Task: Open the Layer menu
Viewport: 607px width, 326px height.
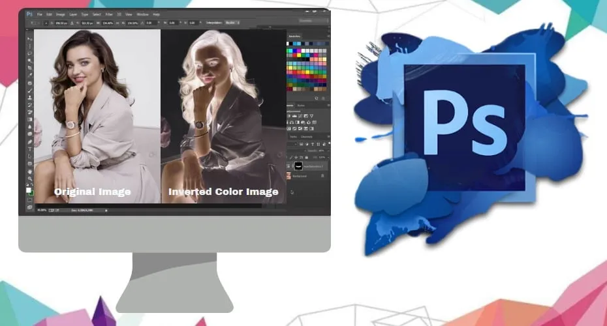Action: click(x=73, y=14)
